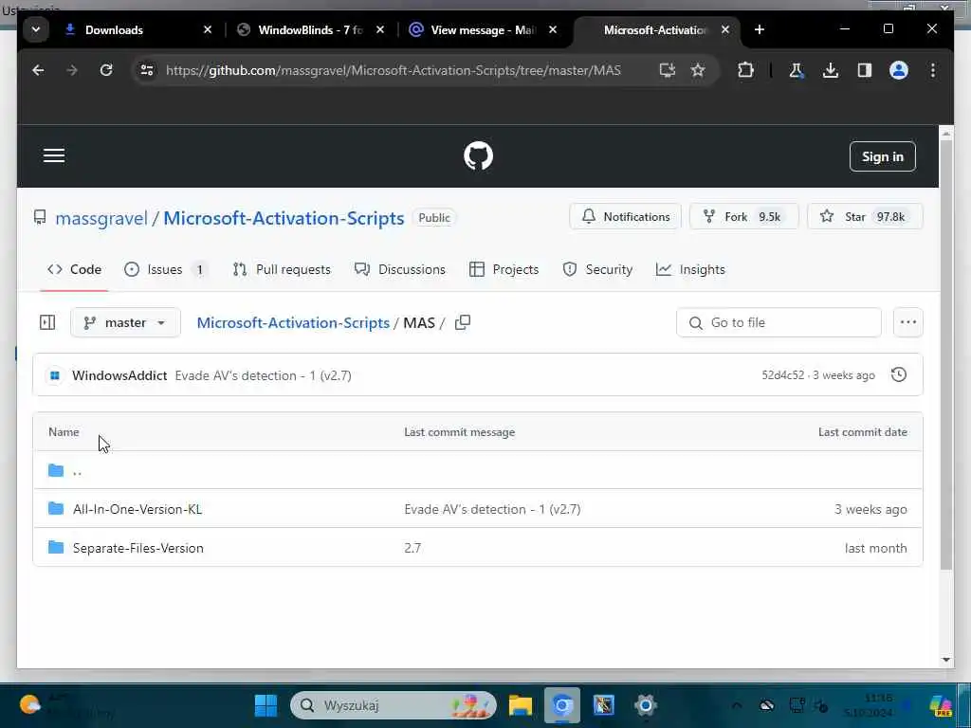The height and width of the screenshot is (728, 971).
Task: Open Chrome three-dot menu
Action: click(933, 70)
